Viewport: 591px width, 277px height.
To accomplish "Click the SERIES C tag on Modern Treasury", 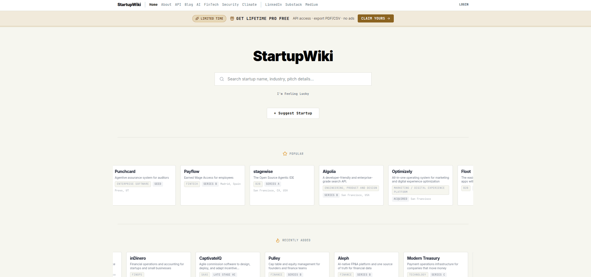I will [x=438, y=275].
